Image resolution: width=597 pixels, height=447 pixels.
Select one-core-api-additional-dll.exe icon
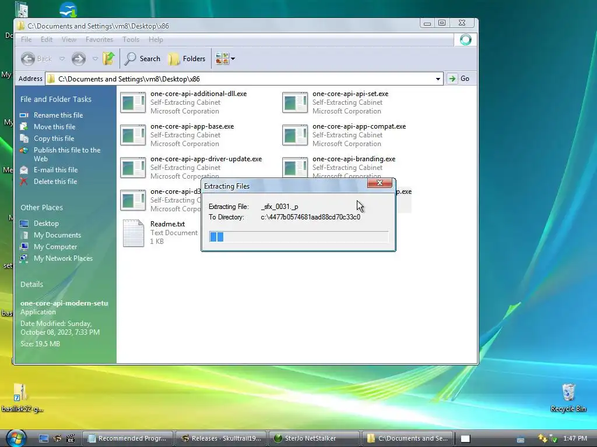point(133,102)
